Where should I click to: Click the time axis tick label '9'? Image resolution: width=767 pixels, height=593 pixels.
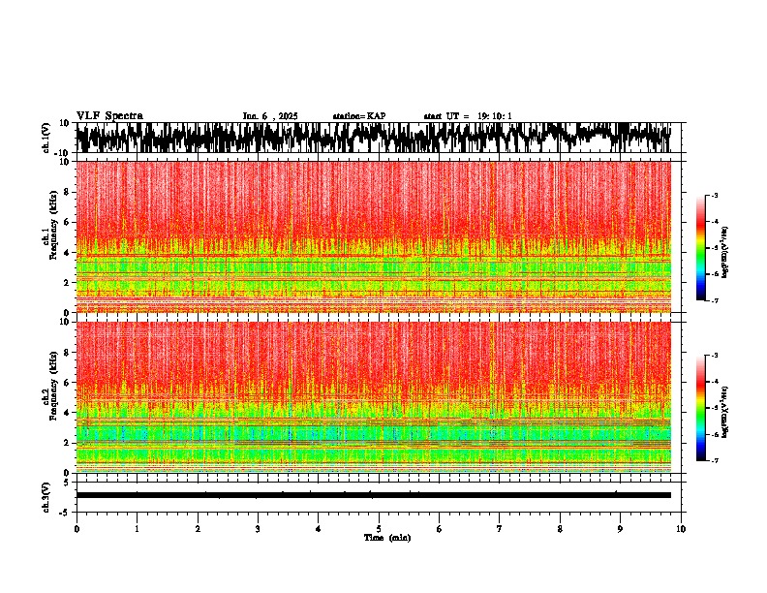click(620, 529)
